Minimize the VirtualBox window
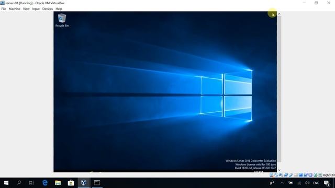The width and height of the screenshot is (335, 188). point(304,3)
